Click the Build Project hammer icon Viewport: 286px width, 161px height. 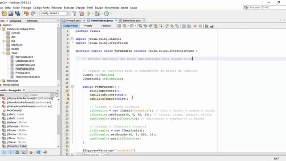coord(75,13)
